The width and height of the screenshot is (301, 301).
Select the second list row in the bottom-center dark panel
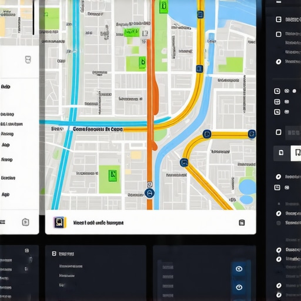pos(67,276)
